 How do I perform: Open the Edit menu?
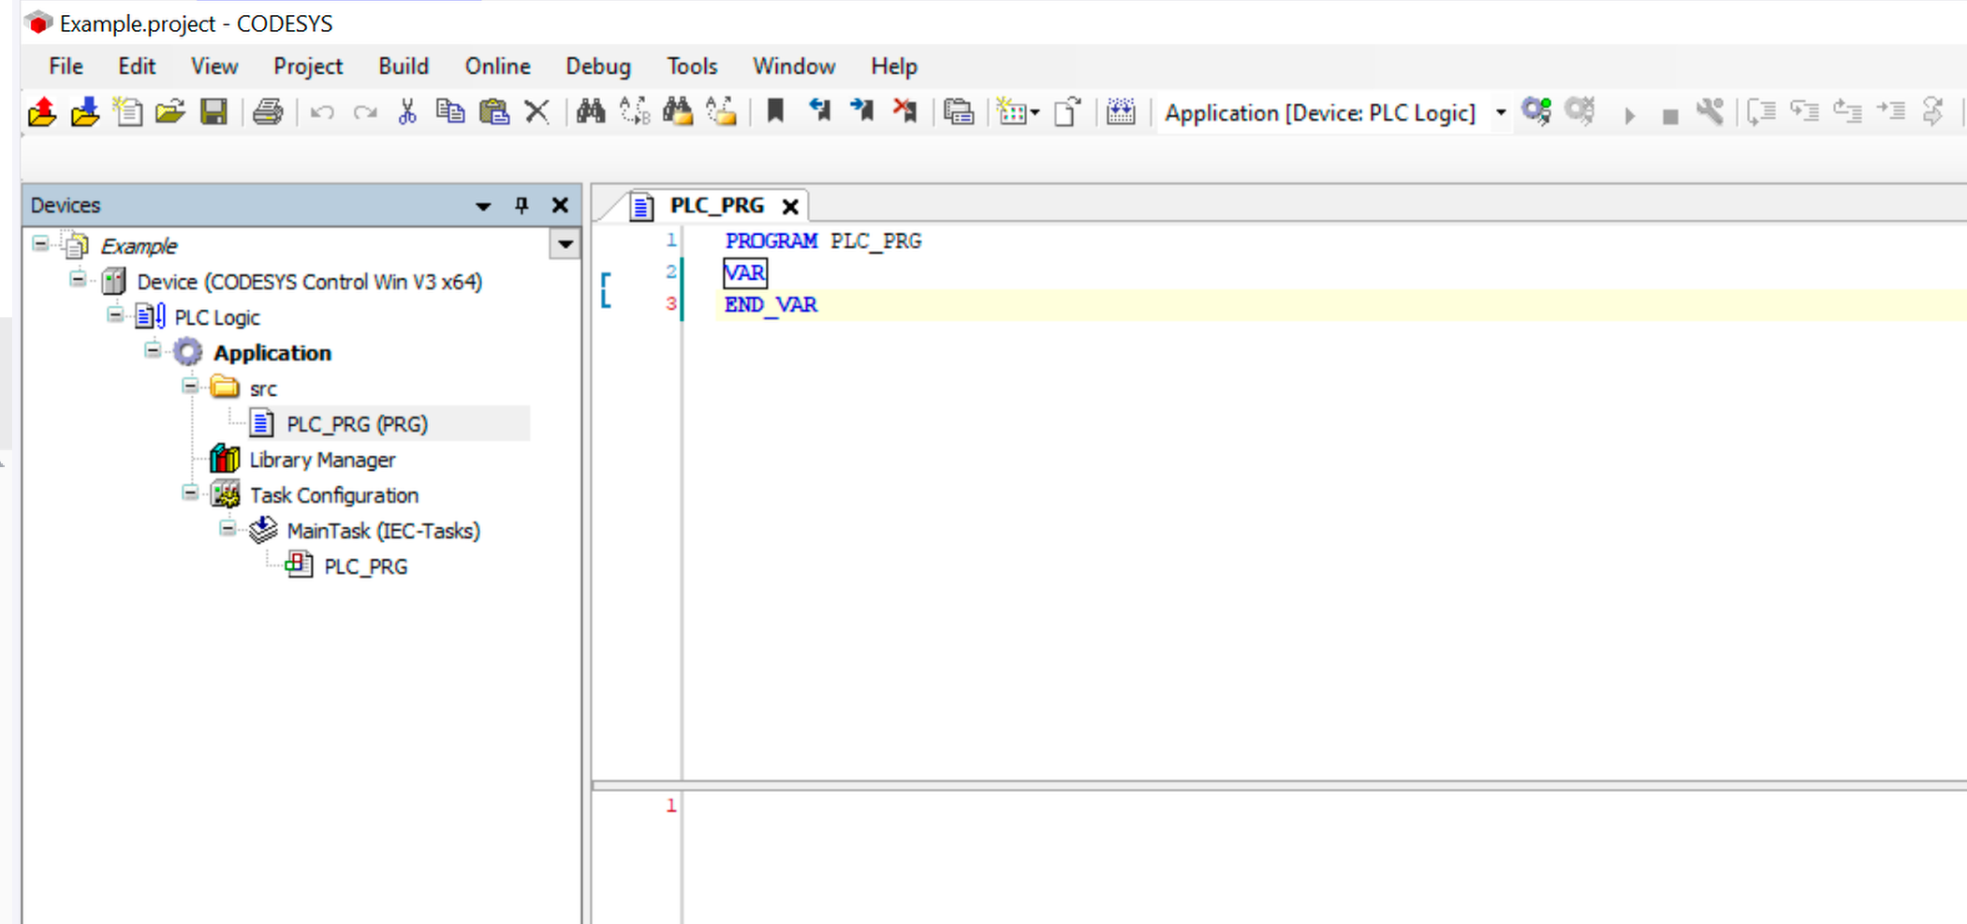click(x=137, y=66)
